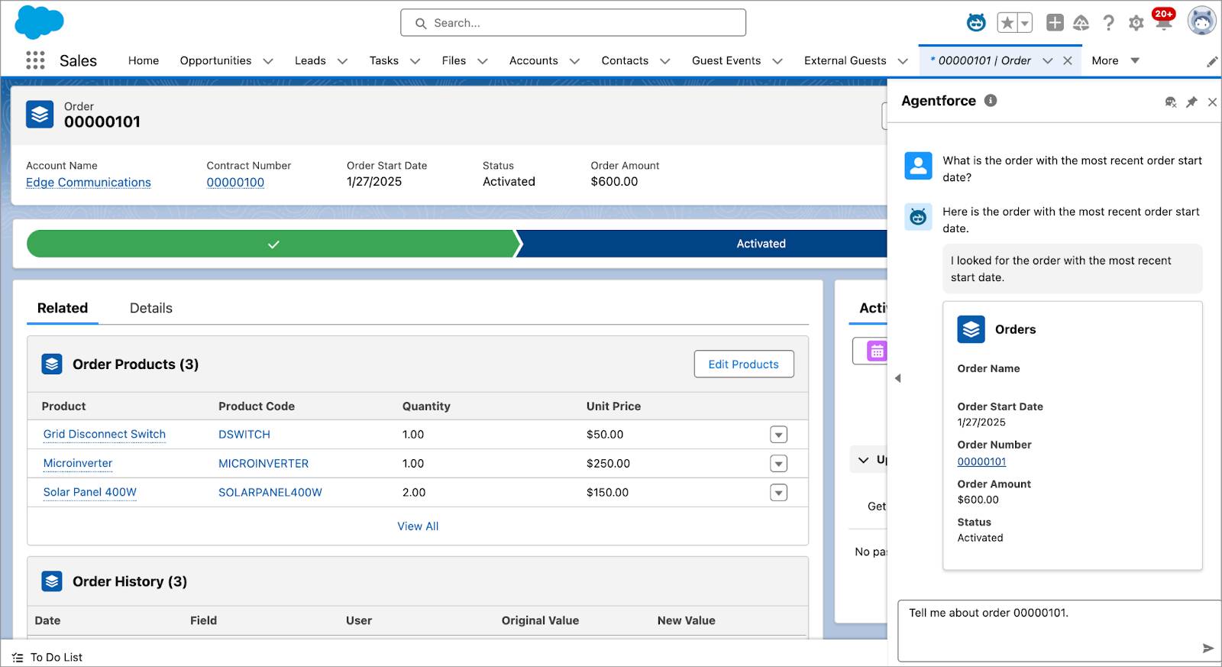The image size is (1222, 667).
Task: Open the More navigation menu
Action: click(1115, 60)
